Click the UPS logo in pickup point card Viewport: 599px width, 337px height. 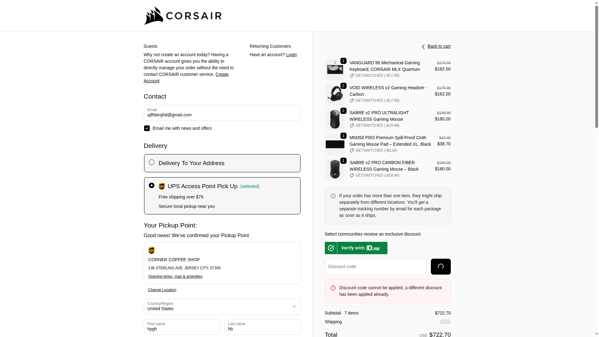click(151, 251)
